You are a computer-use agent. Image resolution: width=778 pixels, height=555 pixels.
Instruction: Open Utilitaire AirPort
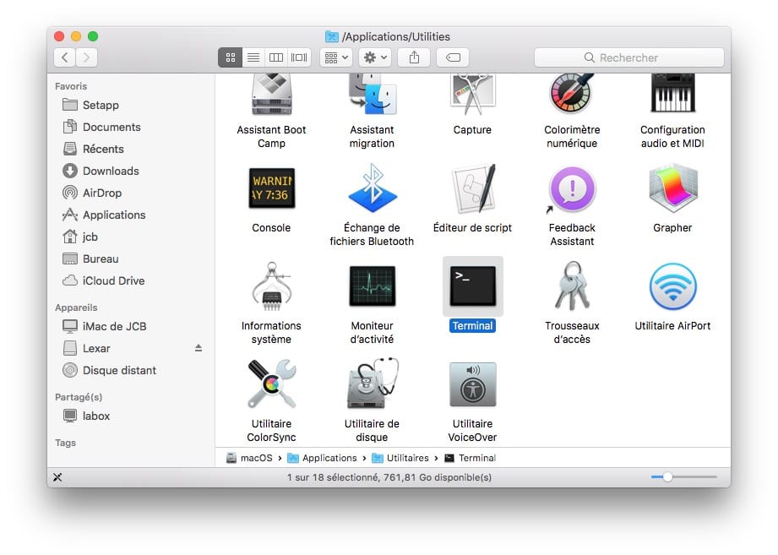tap(671, 286)
